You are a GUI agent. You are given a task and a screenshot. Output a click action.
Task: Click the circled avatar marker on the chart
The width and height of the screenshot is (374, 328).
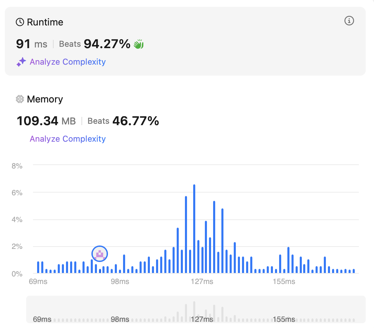[x=100, y=254]
